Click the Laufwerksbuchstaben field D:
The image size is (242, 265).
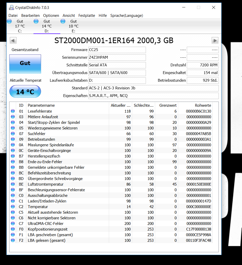tap(117, 80)
